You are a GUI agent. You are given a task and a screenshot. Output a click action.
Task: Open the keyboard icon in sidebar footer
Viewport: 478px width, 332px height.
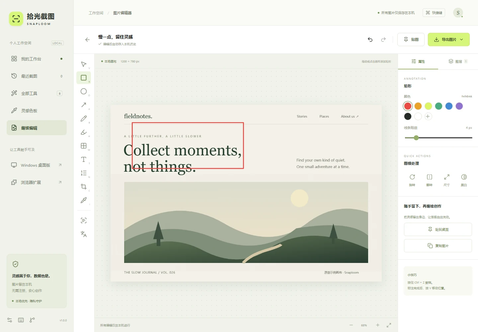[21, 320]
